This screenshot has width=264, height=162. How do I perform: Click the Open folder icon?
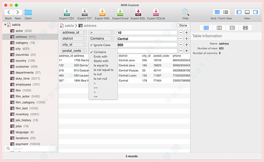coord(28,12)
